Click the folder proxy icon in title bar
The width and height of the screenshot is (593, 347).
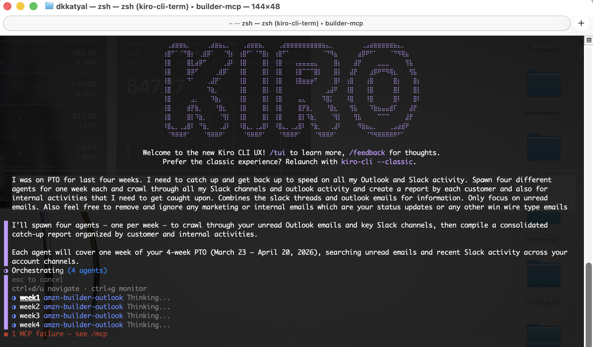(x=49, y=6)
